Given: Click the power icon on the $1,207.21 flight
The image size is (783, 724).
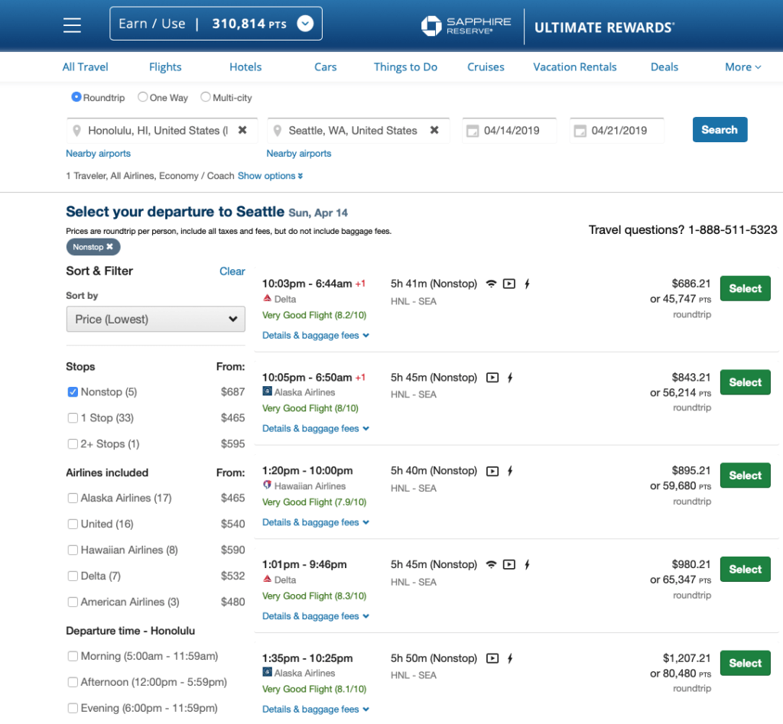Looking at the screenshot, I should tap(510, 658).
